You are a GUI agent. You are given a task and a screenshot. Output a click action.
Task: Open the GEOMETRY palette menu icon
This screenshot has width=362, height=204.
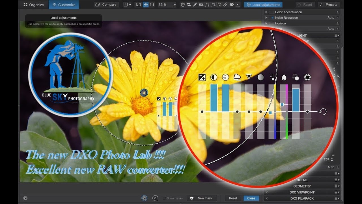(x=337, y=186)
